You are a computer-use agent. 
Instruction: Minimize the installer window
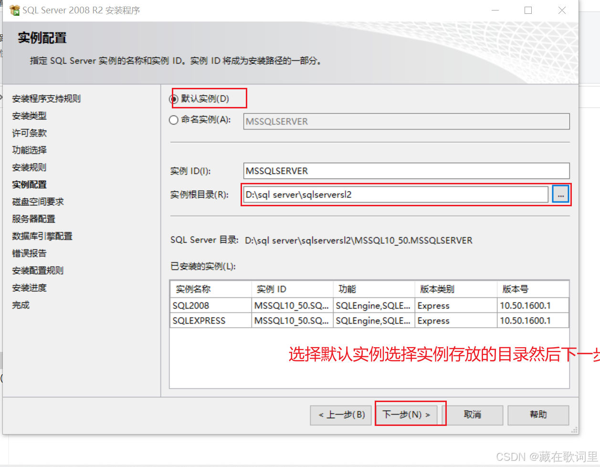coord(495,10)
